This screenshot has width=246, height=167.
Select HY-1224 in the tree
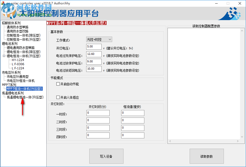click(x=18, y=60)
